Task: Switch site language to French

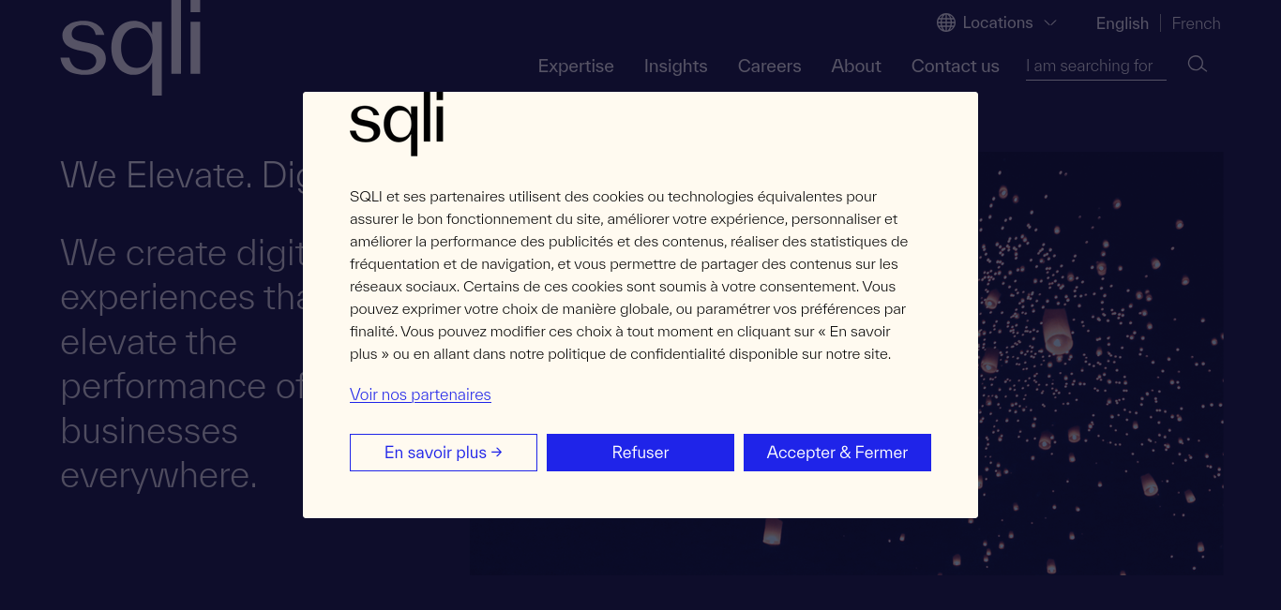Action: 1196,23
